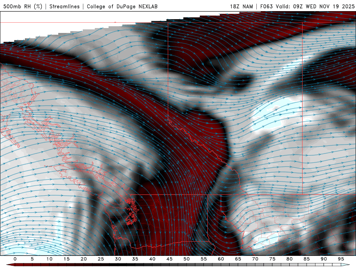Click the "35" humidity scale label
This screenshot has width=356, height=267.
pos(135,259)
